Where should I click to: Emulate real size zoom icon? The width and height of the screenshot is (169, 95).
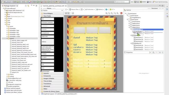point(106,13)
